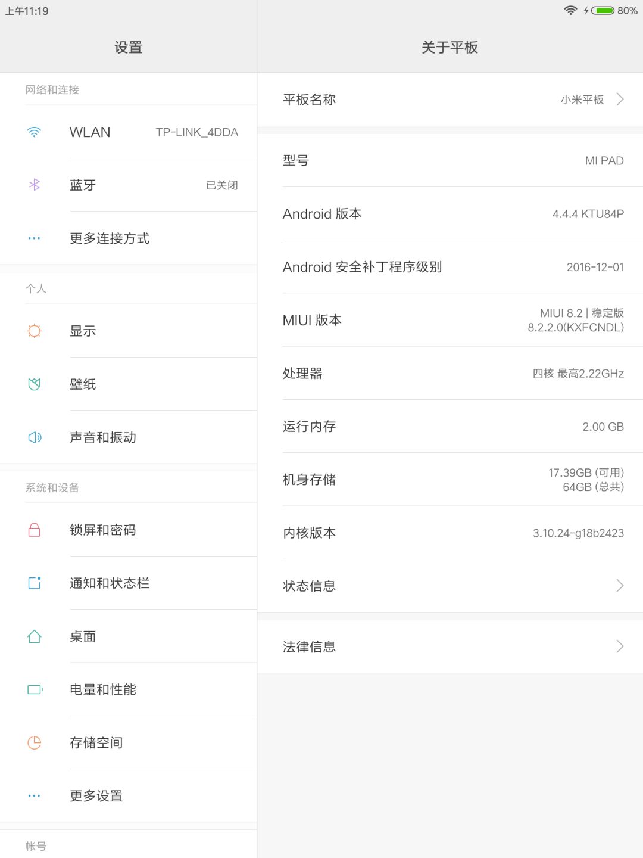643x858 pixels.
Task: Tap the 存储空间 pie chart icon
Action: click(35, 742)
